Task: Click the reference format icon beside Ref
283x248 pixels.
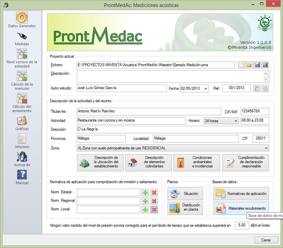Action: click(257, 88)
